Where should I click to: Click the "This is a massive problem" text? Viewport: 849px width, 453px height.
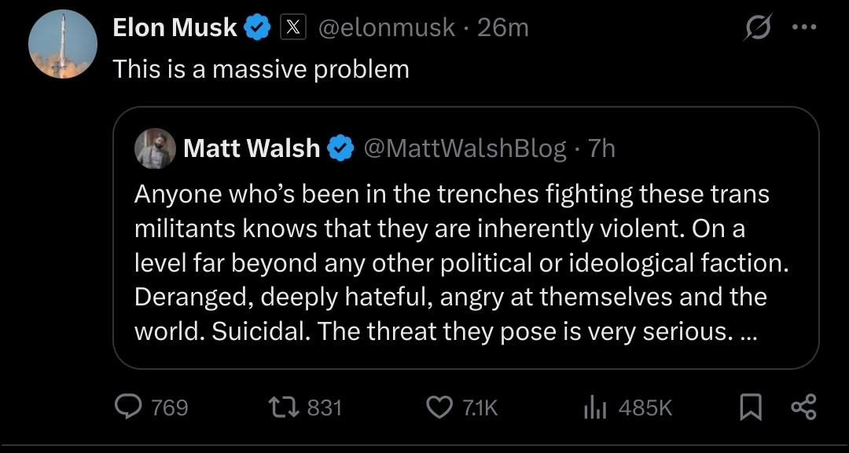(261, 69)
